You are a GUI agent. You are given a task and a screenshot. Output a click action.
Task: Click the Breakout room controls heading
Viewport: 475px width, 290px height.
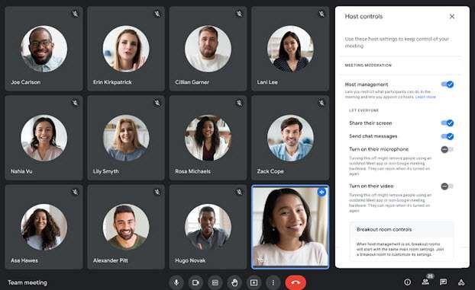[384, 229]
